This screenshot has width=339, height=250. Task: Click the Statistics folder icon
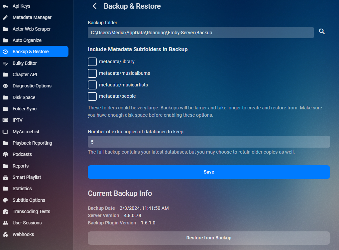5,188
